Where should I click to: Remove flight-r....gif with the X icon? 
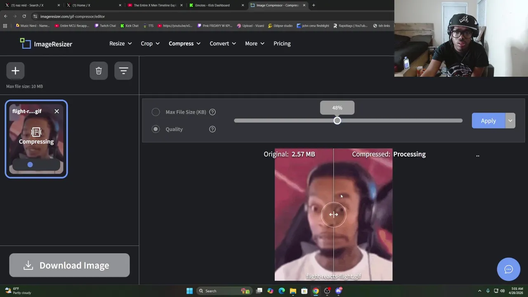57,111
